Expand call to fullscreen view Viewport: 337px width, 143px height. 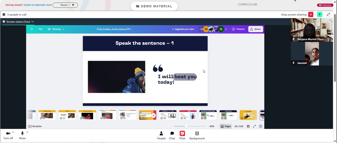tap(328, 14)
